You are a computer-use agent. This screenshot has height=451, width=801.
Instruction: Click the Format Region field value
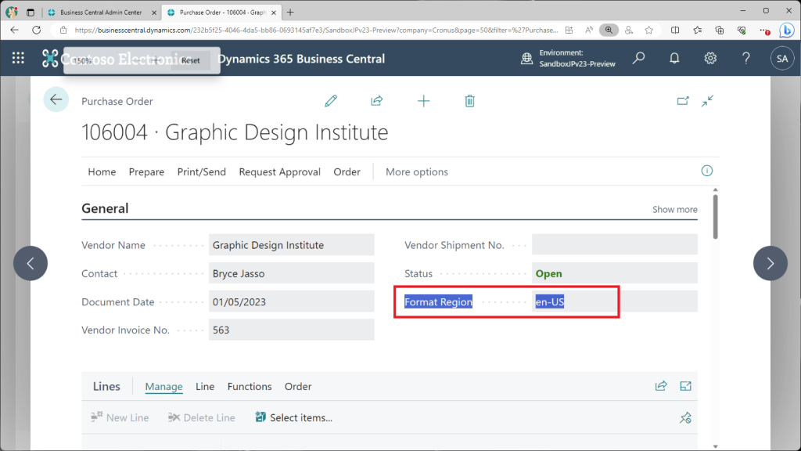click(x=615, y=301)
